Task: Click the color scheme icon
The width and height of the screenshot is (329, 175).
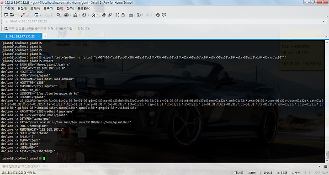Action: (75, 15)
